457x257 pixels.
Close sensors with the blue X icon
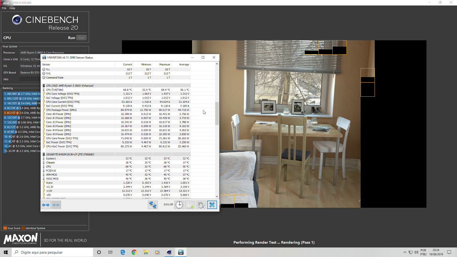212,205
